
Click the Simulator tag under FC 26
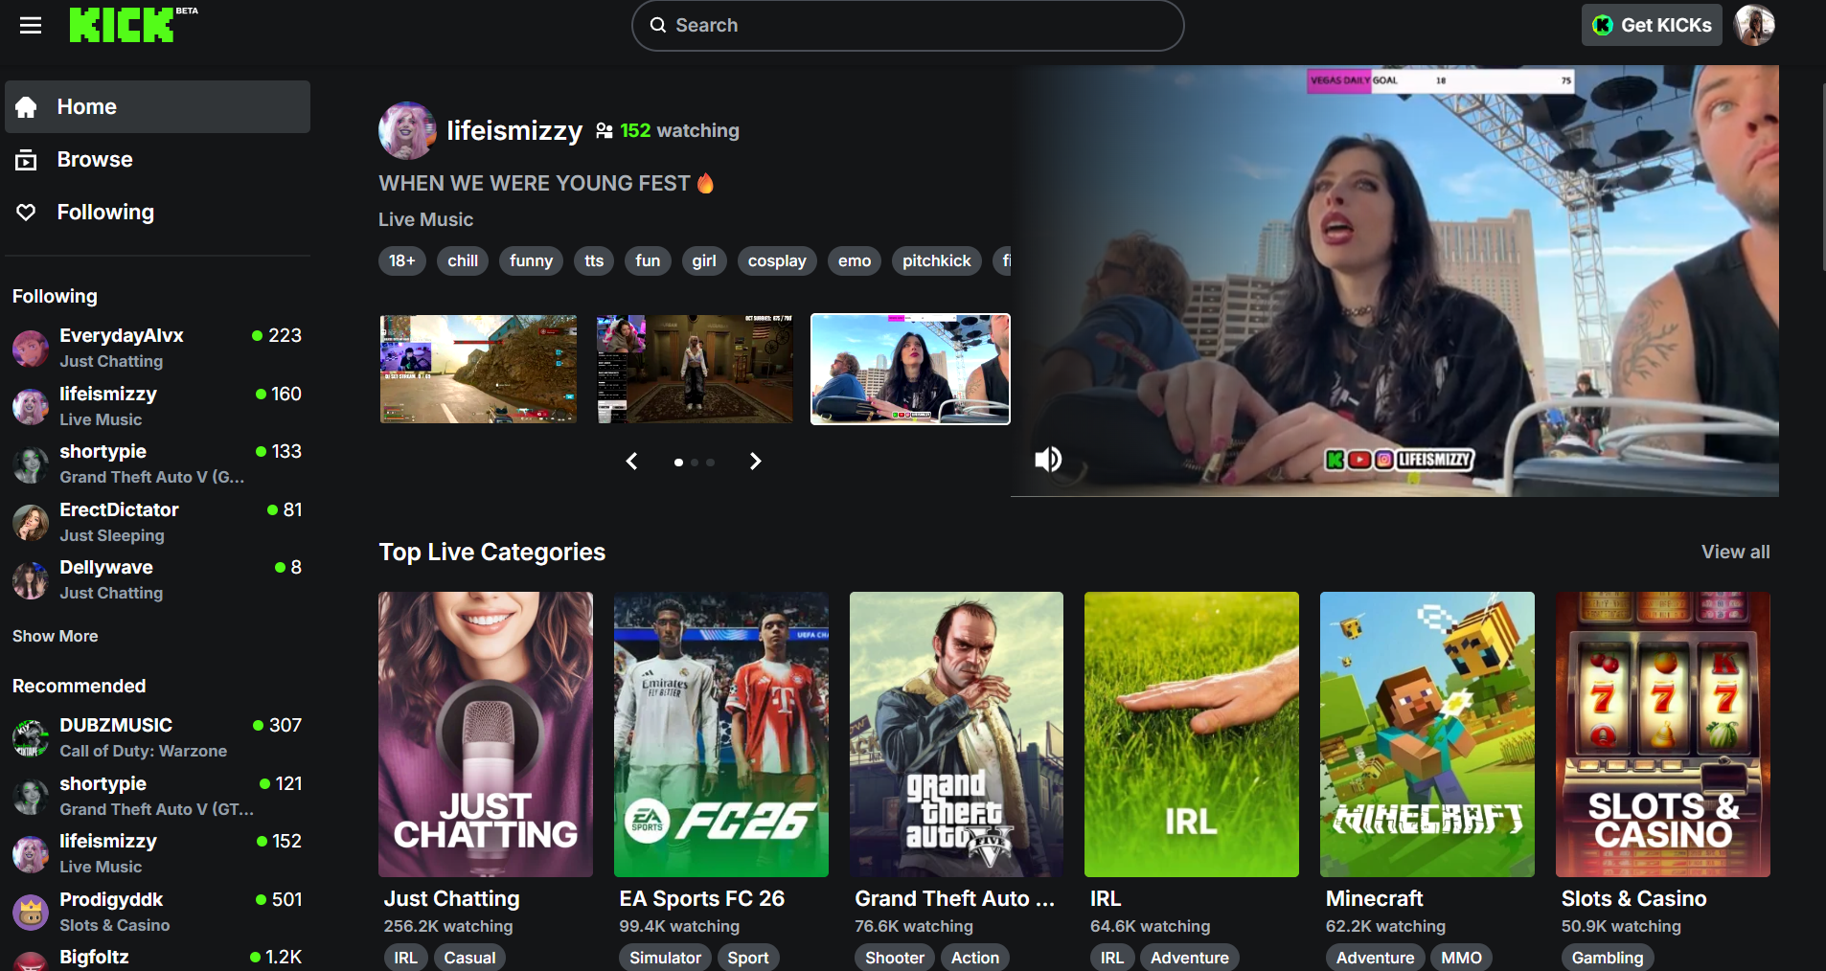pyautogui.click(x=666, y=958)
